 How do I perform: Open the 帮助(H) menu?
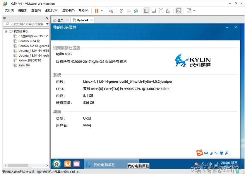(83, 11)
